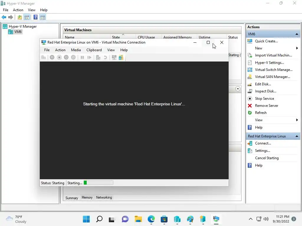Screen dimensions: 302x226
Task: Open File Explorer from the taskbar
Action: point(138,219)
